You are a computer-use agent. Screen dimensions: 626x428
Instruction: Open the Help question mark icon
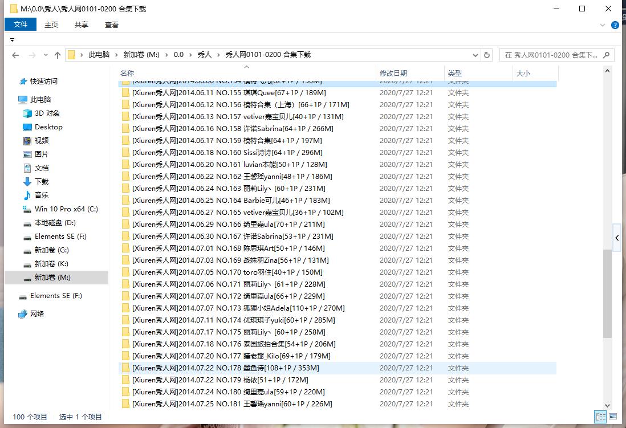pyautogui.click(x=615, y=25)
